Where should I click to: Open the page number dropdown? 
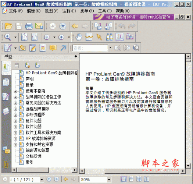[42, 180]
